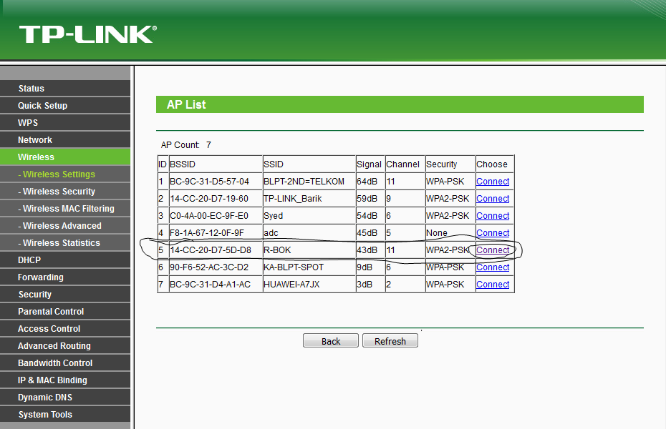Open the Forwarding menu
Image resolution: width=666 pixels, height=429 pixels.
pyautogui.click(x=65, y=277)
